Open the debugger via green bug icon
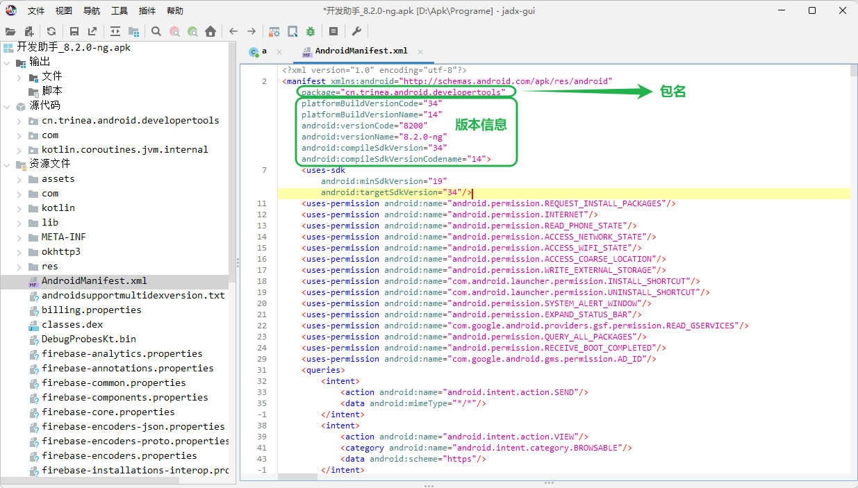 click(311, 31)
